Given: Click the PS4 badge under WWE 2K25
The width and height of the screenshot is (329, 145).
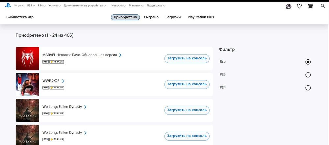Looking at the screenshot, I should (x=45, y=88).
